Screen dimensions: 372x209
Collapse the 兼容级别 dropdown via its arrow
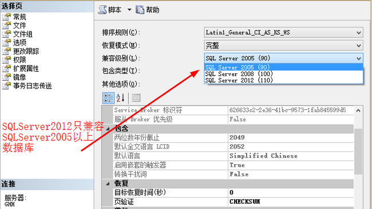click(358, 58)
